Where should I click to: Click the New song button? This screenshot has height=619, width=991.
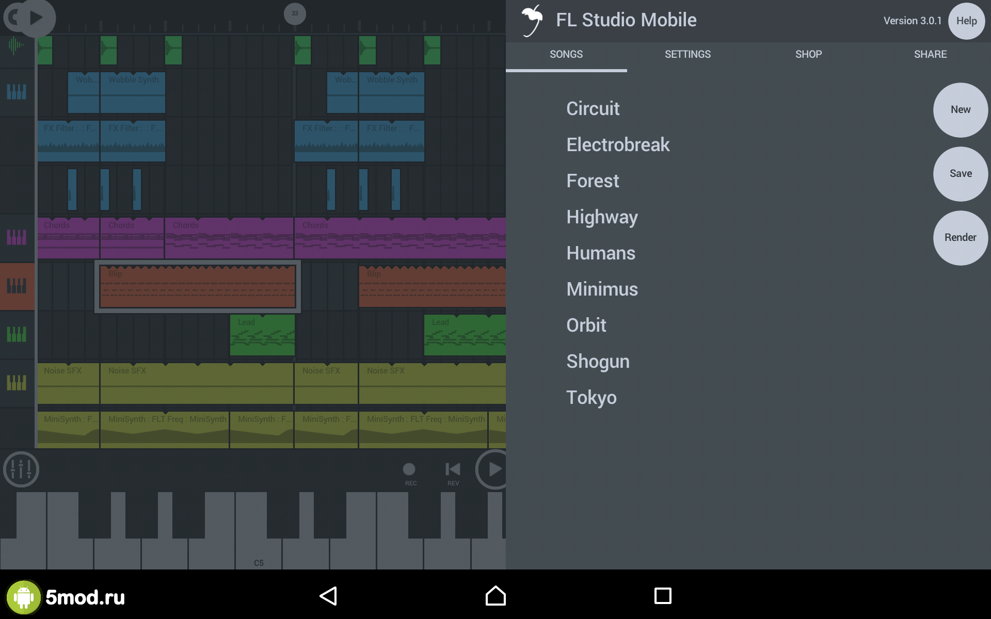point(960,110)
